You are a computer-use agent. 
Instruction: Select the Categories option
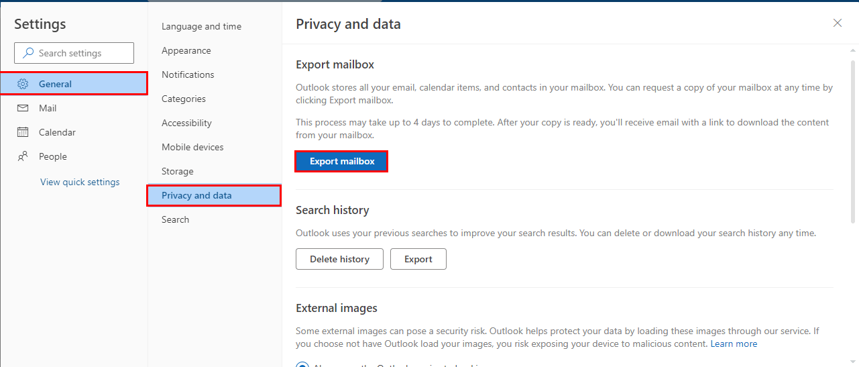click(x=184, y=99)
